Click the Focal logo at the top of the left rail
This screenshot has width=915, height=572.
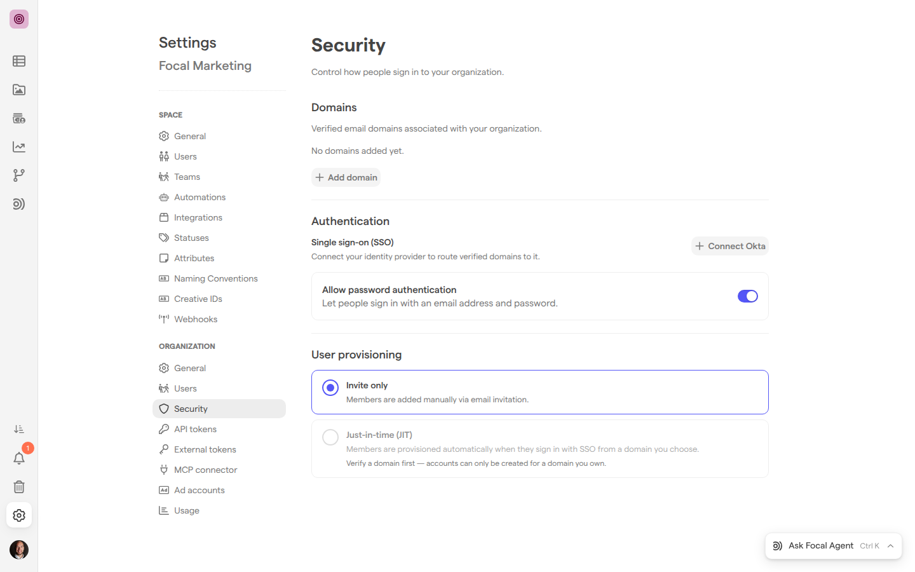(x=19, y=19)
